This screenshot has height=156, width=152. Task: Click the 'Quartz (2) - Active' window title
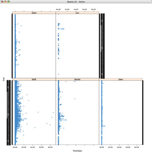click(x=76, y=2)
